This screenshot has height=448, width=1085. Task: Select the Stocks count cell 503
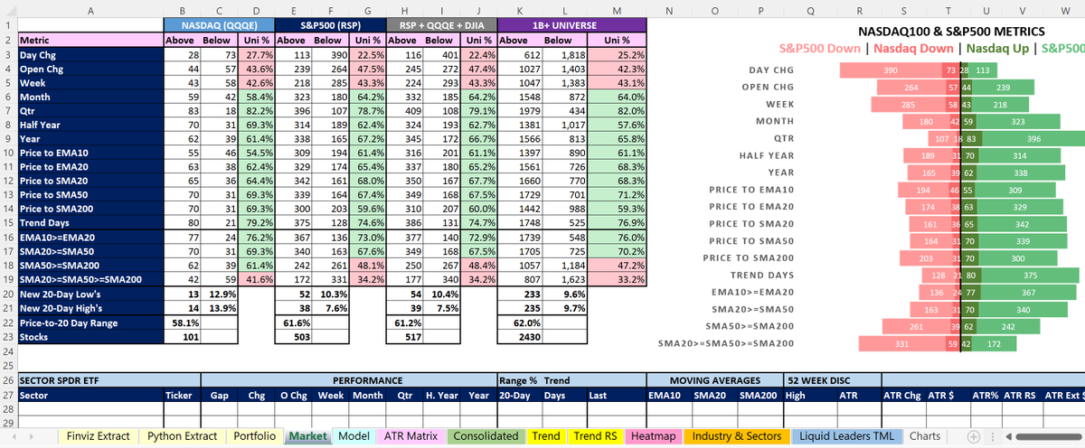tap(292, 337)
